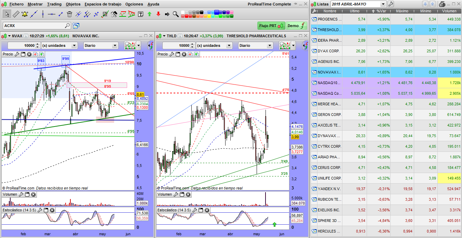Open the Mostrar menu
The height and width of the screenshot is (238, 462).
(x=35, y=4)
